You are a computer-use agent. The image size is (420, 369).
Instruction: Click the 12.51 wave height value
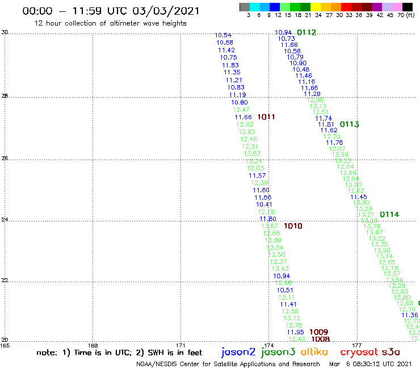click(320, 112)
